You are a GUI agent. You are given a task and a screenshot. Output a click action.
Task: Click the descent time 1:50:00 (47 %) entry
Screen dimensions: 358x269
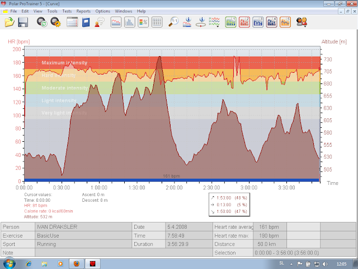click(x=229, y=211)
